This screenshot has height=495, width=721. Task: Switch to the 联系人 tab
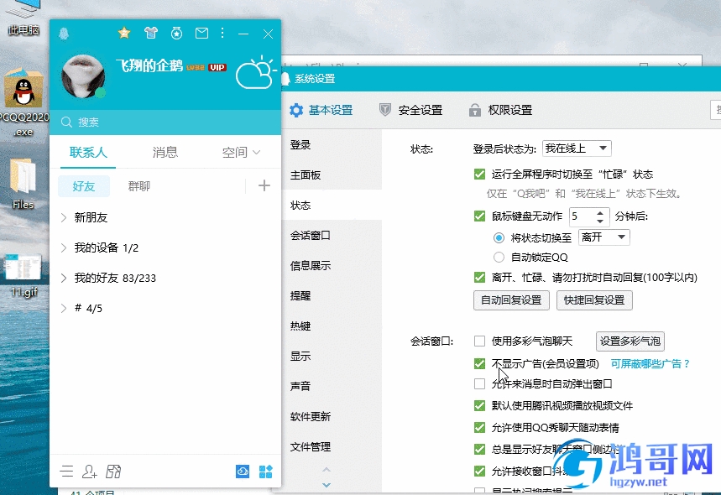coord(88,152)
